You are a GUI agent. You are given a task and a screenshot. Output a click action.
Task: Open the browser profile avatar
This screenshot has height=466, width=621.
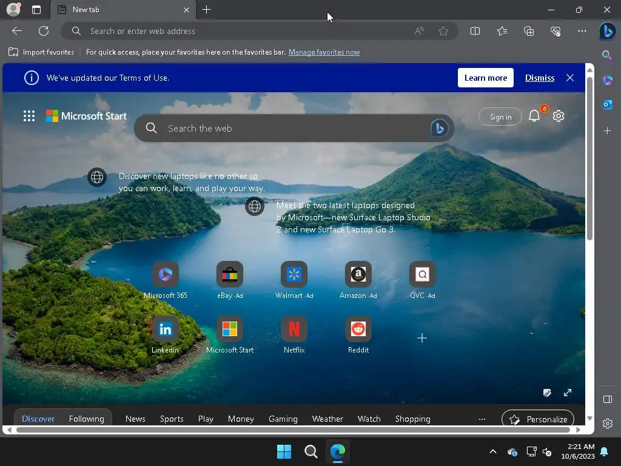click(x=13, y=10)
